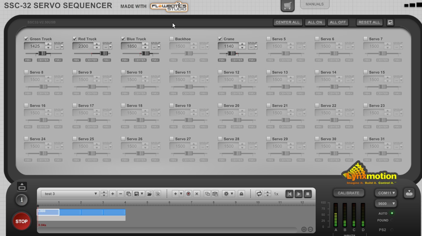Screen dimensions: 422x236
Task: Expand the COM11 port dropdown
Action: click(x=386, y=193)
